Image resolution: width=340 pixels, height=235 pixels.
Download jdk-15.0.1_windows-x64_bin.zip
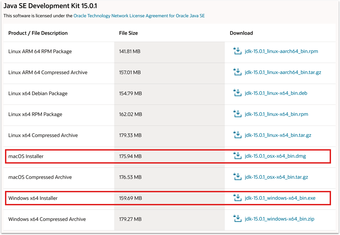coord(279,219)
